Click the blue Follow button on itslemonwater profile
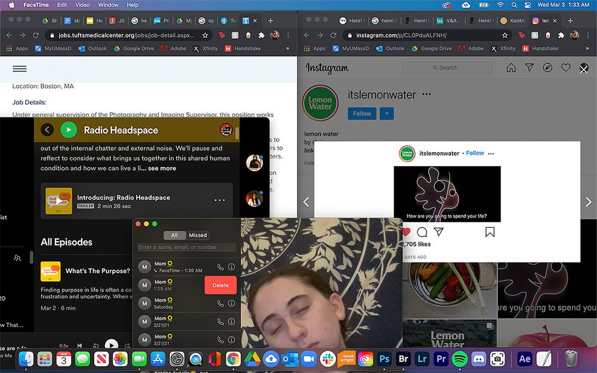 click(362, 113)
